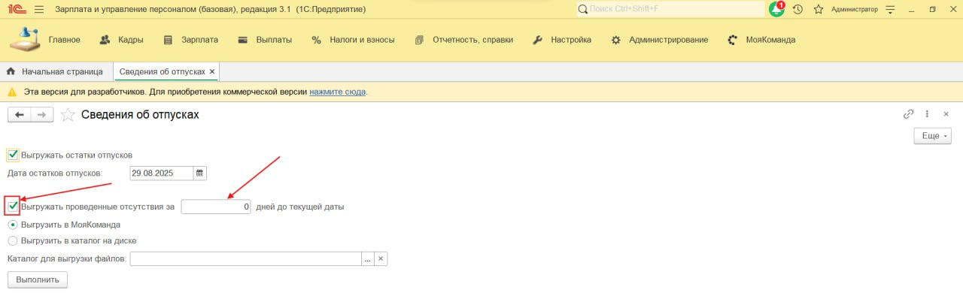Close the "Сведения об отпусках" tab
Screen dimensions: 963x308
point(212,71)
